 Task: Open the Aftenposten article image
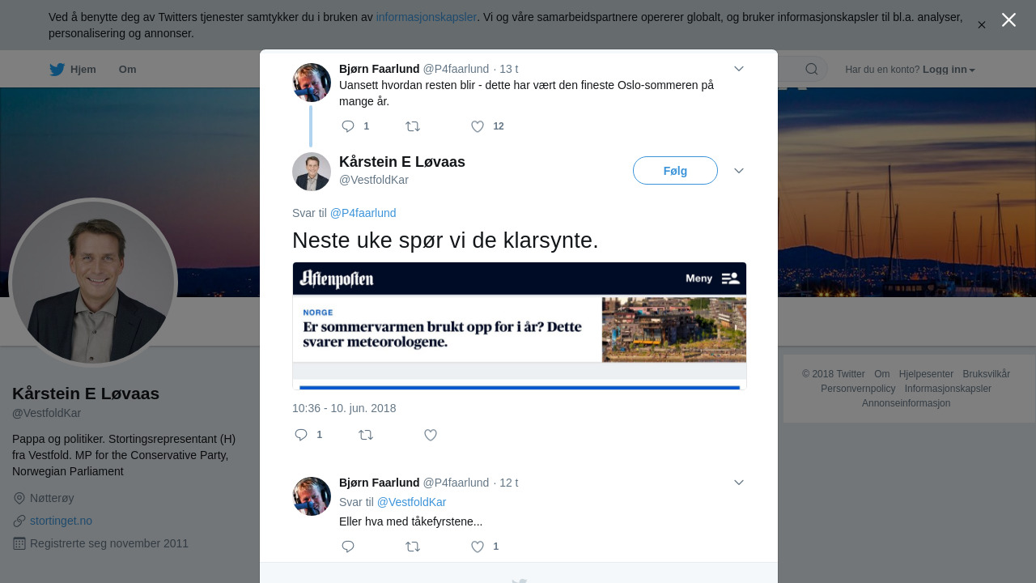519,326
